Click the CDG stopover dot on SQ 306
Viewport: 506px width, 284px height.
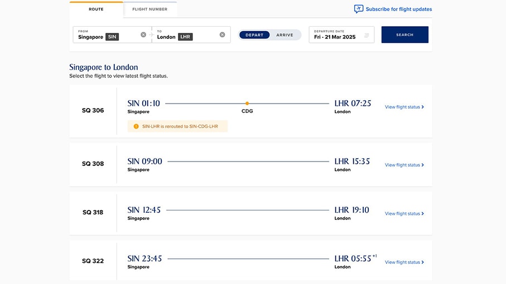click(x=247, y=104)
